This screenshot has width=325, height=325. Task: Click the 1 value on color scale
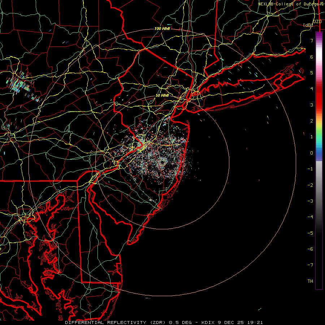coord(312,137)
